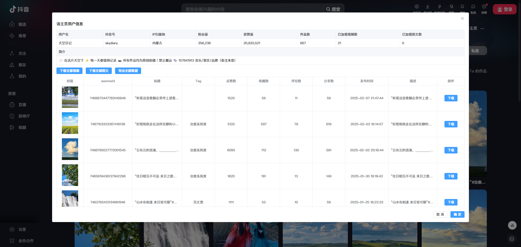
Task: Click the lightning quick-access icon
Action: coord(440,7)
